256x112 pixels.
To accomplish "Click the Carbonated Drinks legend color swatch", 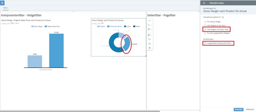I will tap(108, 26).
